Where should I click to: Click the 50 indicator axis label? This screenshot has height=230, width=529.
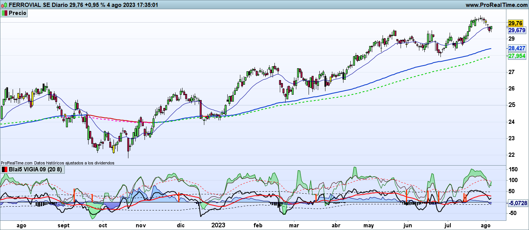[511, 191]
